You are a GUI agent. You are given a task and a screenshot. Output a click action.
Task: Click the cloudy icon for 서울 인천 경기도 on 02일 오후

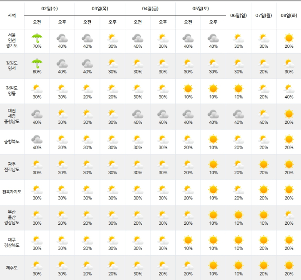(x=62, y=38)
